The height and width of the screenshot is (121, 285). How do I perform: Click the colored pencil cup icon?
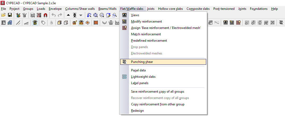[18, 15]
